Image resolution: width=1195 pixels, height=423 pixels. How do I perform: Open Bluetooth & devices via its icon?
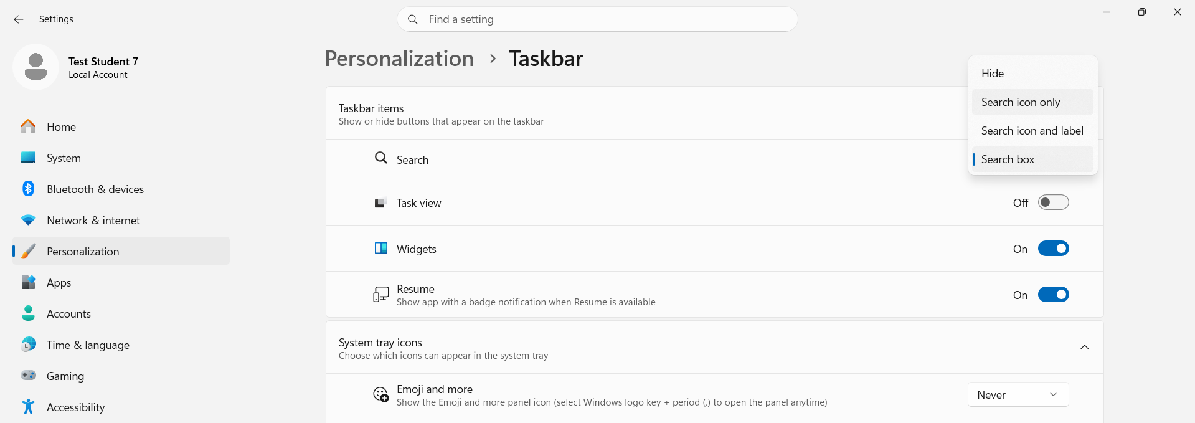[x=28, y=189]
